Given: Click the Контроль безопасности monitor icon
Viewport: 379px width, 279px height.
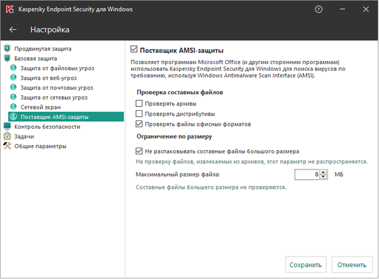Looking at the screenshot, I should pos(7,126).
